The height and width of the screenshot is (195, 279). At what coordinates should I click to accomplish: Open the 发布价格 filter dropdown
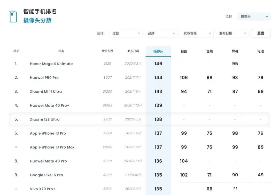click(x=197, y=33)
